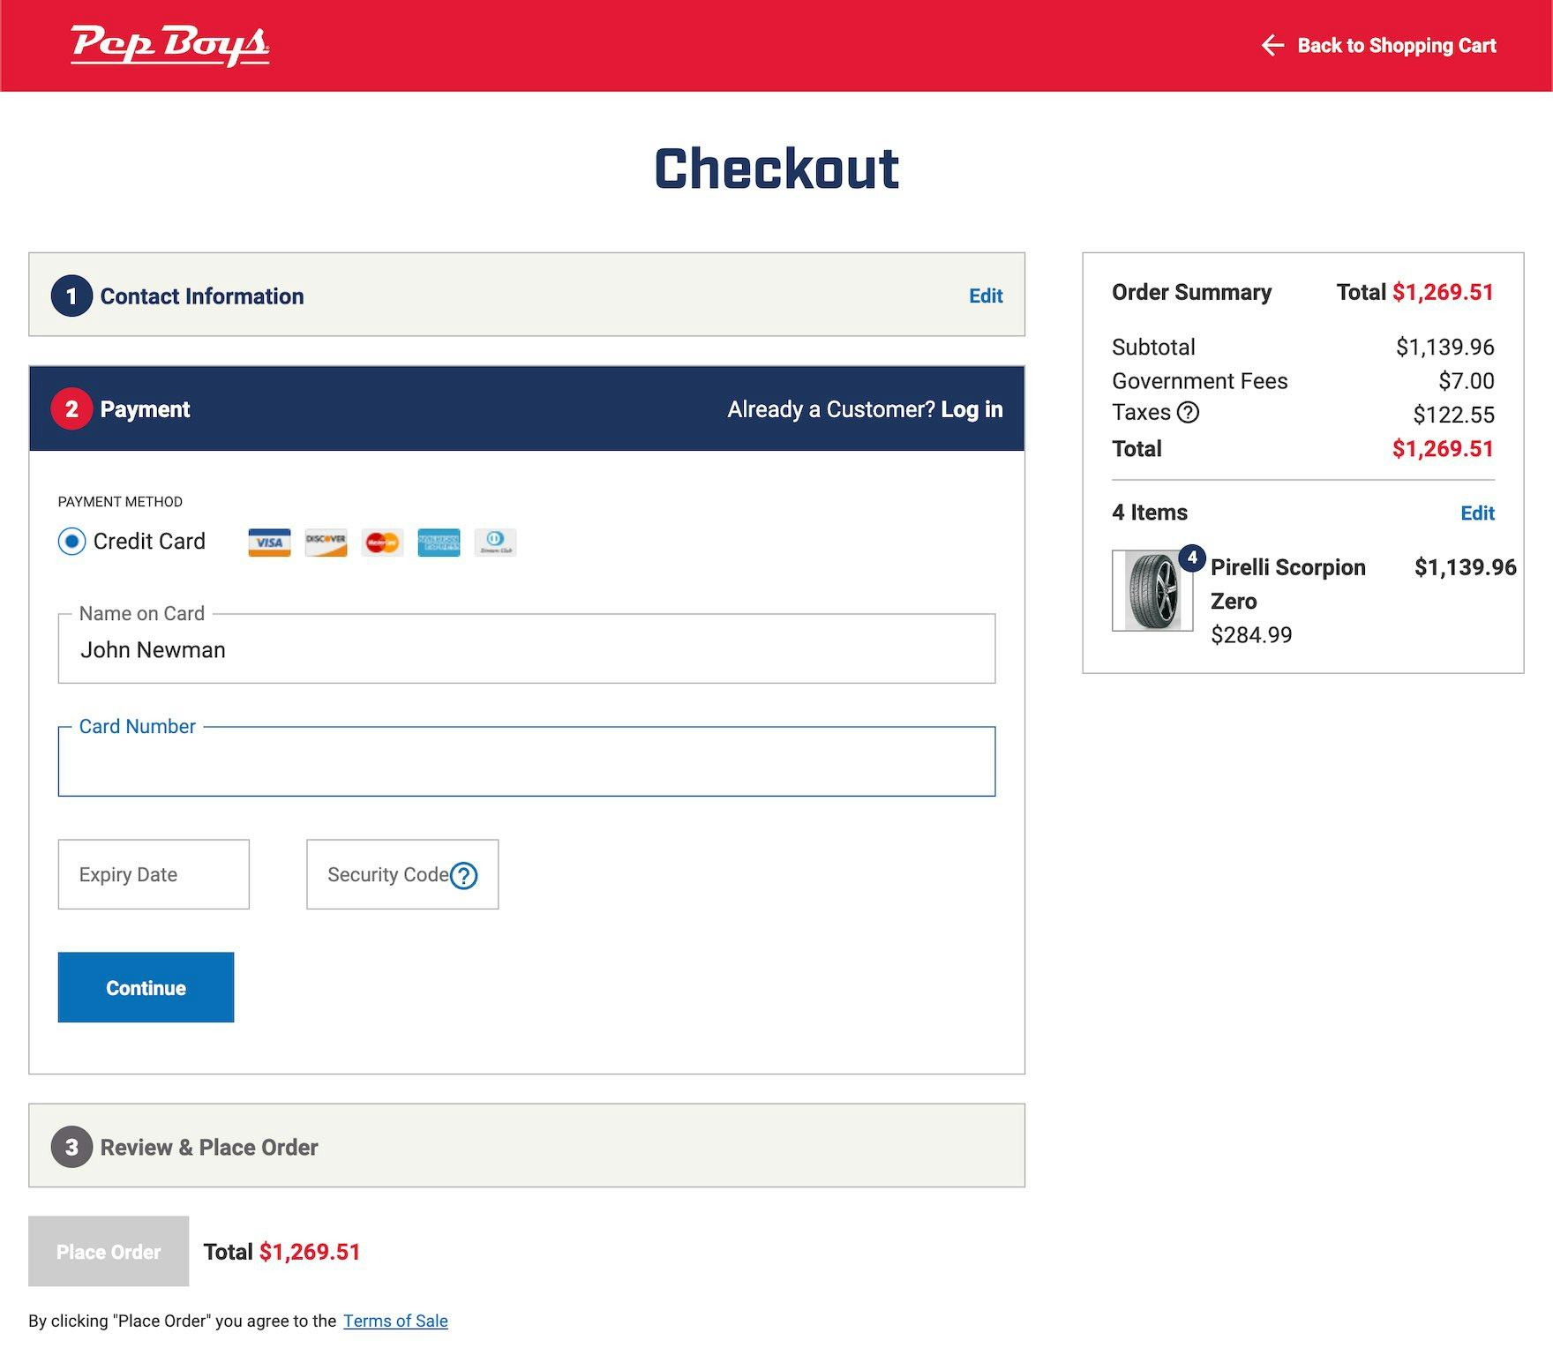Click the Payment step header
1553x1355 pixels.
(x=145, y=409)
